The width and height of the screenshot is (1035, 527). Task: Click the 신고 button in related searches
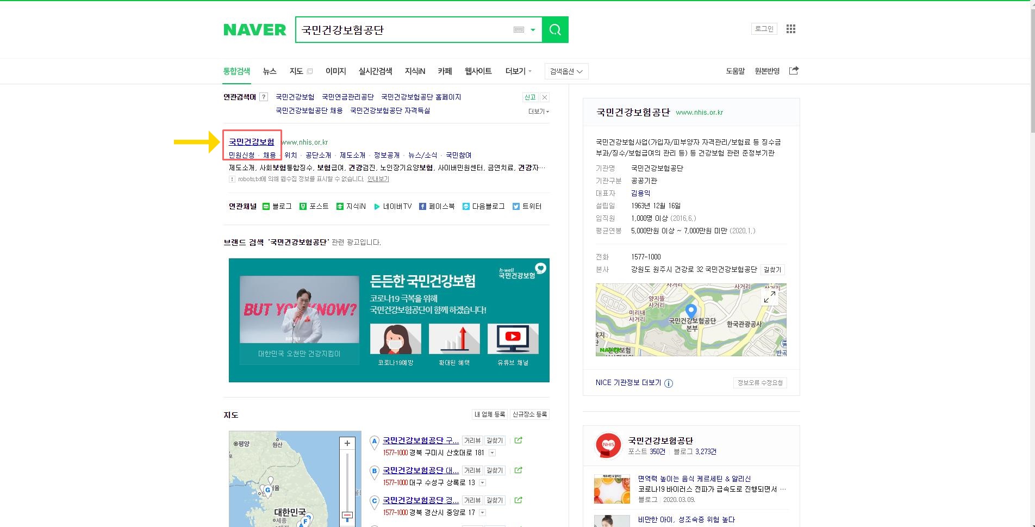pos(530,97)
